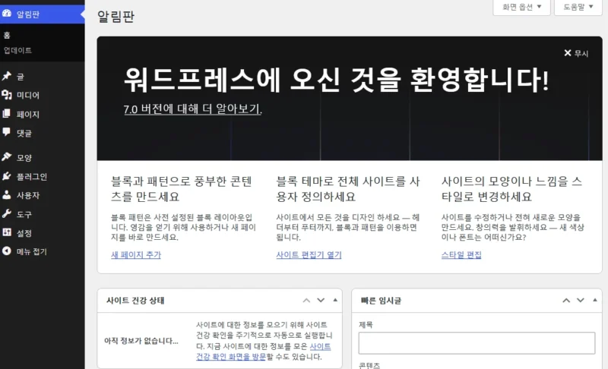The image size is (608, 369).
Task: Click the 빠른 임시글 widget title
Action: [381, 301]
